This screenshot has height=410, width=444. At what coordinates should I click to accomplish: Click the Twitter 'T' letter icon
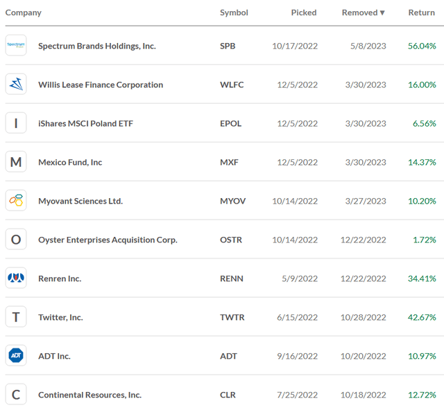click(x=16, y=317)
